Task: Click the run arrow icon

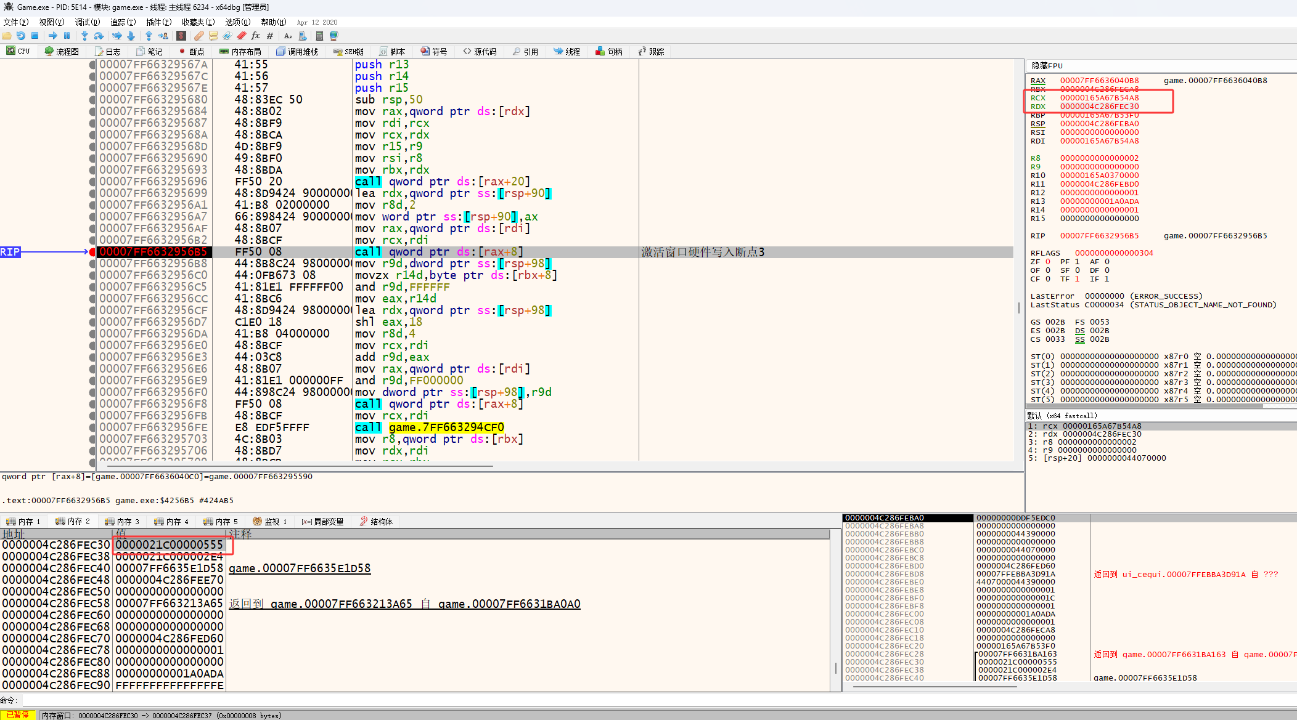Action: click(x=52, y=36)
